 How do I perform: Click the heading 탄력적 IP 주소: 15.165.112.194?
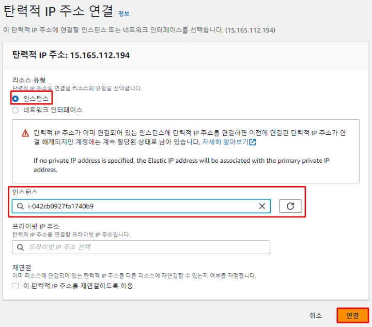(71, 55)
